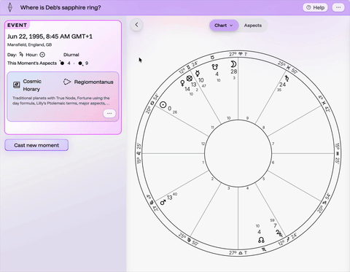Click the Moon glyph in the chart
The image size is (350, 272).
click(x=233, y=64)
